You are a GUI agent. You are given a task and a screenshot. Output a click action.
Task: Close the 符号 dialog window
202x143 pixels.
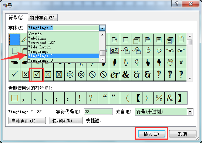[x=191, y=4]
